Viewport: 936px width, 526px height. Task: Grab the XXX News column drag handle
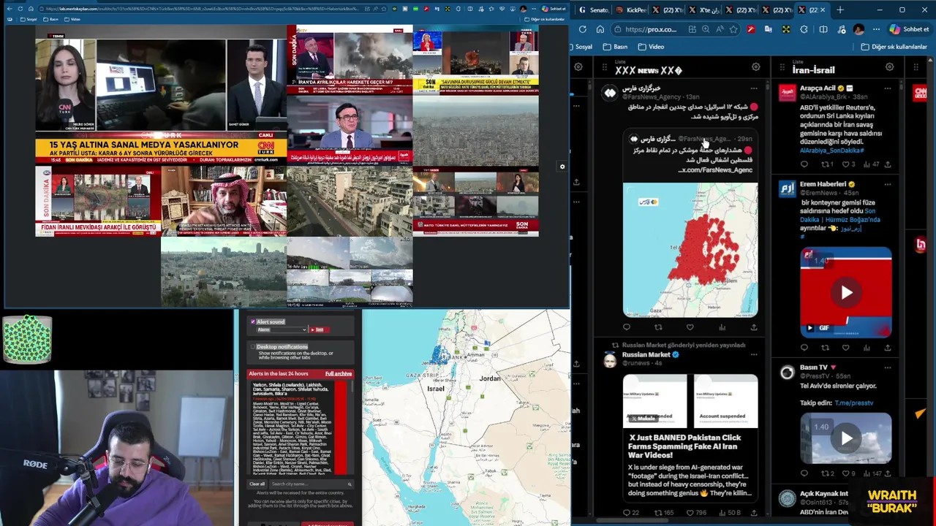(x=605, y=67)
